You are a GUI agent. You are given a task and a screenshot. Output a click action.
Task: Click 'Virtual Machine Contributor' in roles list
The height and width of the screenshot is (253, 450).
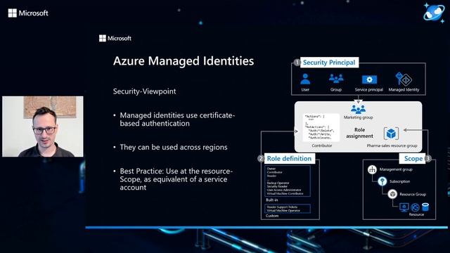[285, 194]
